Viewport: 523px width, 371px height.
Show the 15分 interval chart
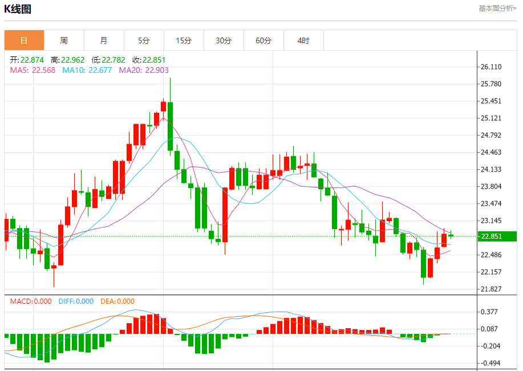(x=184, y=40)
